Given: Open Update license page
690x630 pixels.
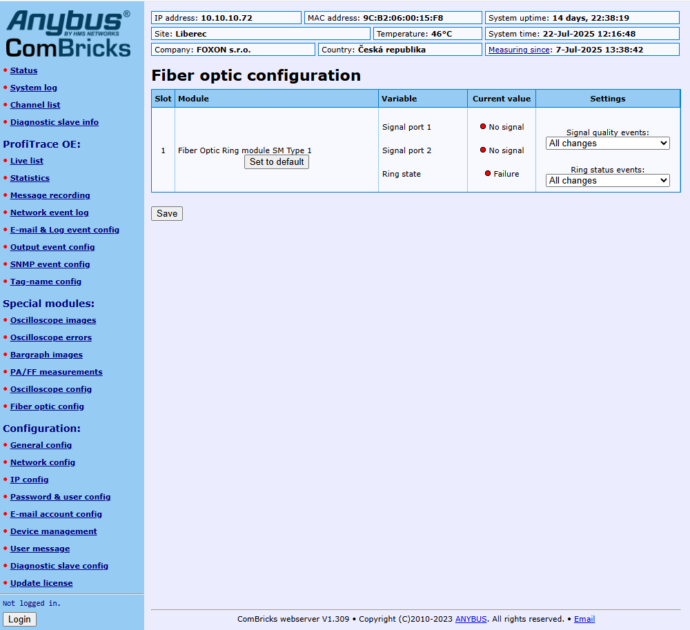Looking at the screenshot, I should (x=41, y=582).
